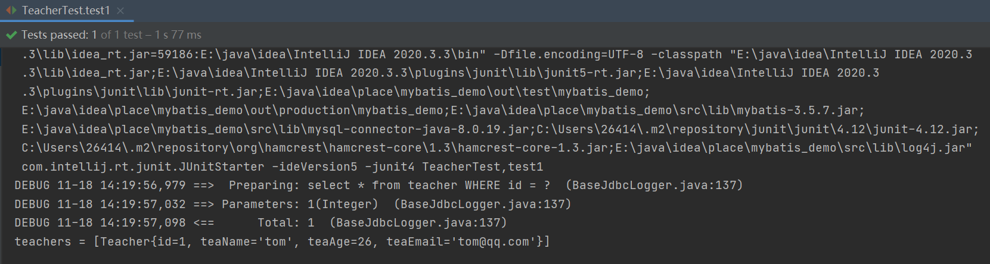Screen dimensions: 990x264
Task: Click the "Total: 1" log text
Action: point(285,223)
